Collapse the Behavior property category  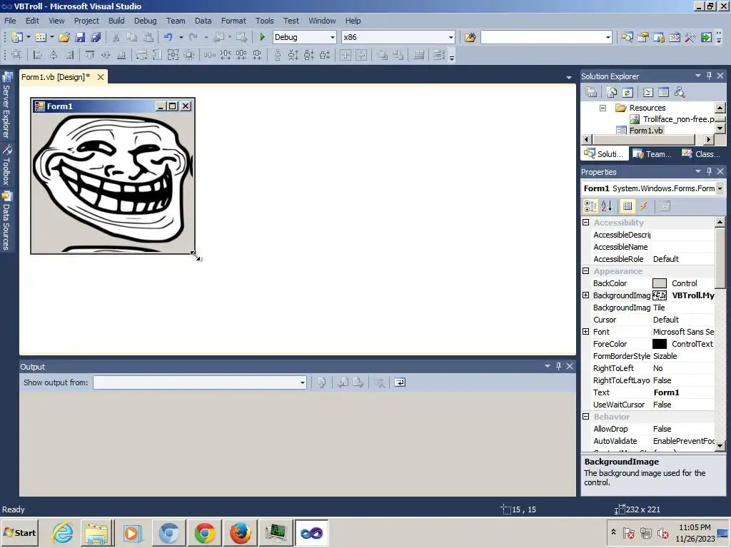pos(586,417)
